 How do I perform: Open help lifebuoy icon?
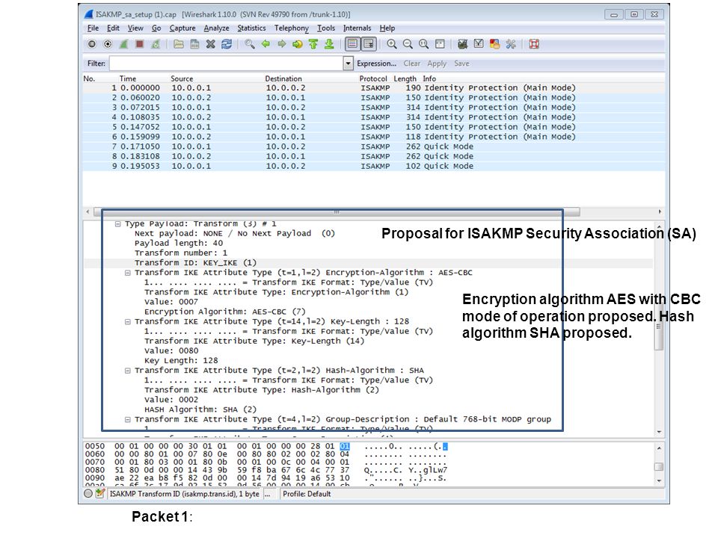534,44
